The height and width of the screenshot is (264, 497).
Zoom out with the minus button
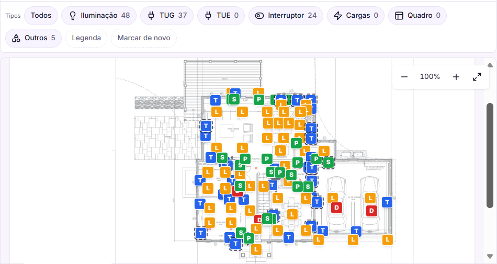click(404, 77)
